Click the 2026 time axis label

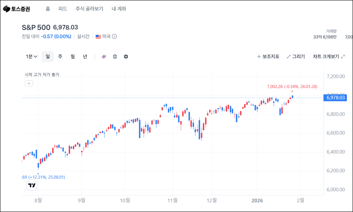[x=257, y=201]
